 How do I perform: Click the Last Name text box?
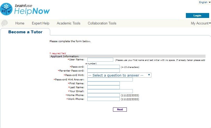point(103,87)
